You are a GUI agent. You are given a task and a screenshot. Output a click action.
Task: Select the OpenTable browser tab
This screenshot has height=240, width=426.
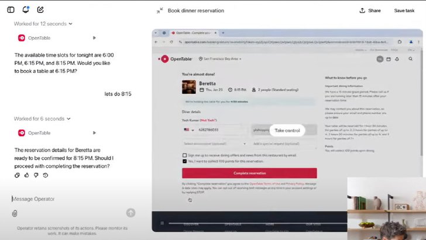(193, 33)
